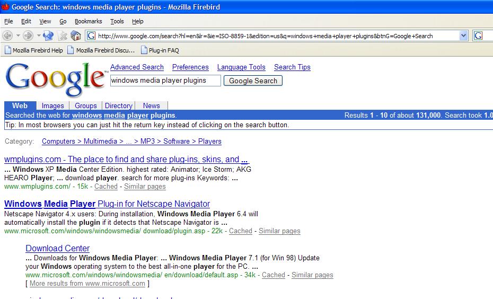Open the Tools menu
This screenshot has height=299, width=493.
coord(117,21)
